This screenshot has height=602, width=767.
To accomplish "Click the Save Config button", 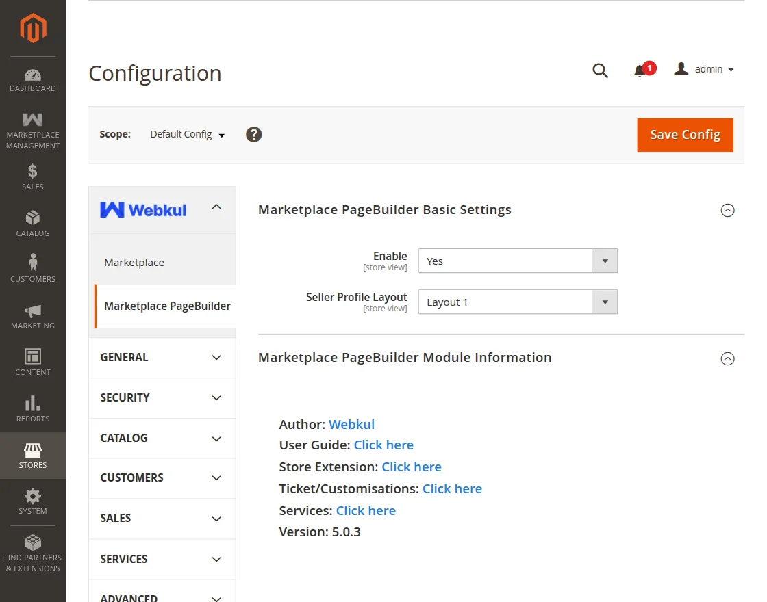I will 685,135.
